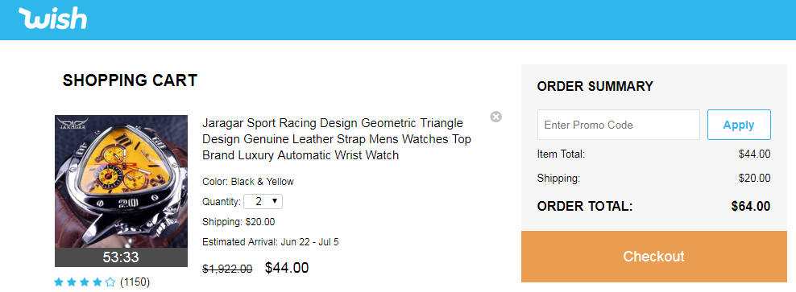Select the $44.00 sale price

coord(287,268)
